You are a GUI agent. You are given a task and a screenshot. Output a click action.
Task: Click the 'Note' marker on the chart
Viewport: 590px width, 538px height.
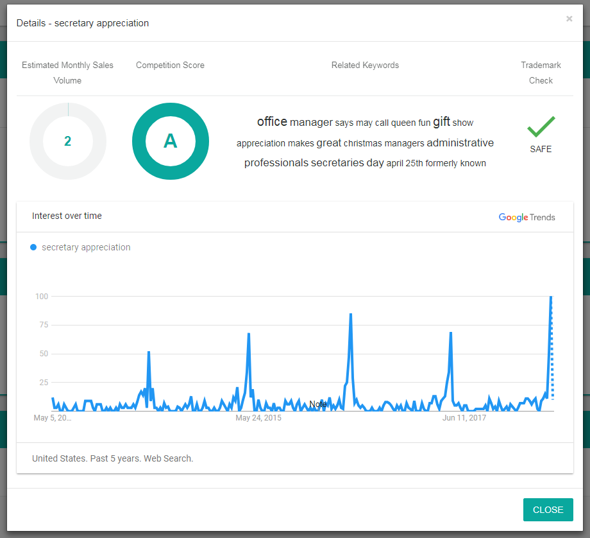click(318, 404)
